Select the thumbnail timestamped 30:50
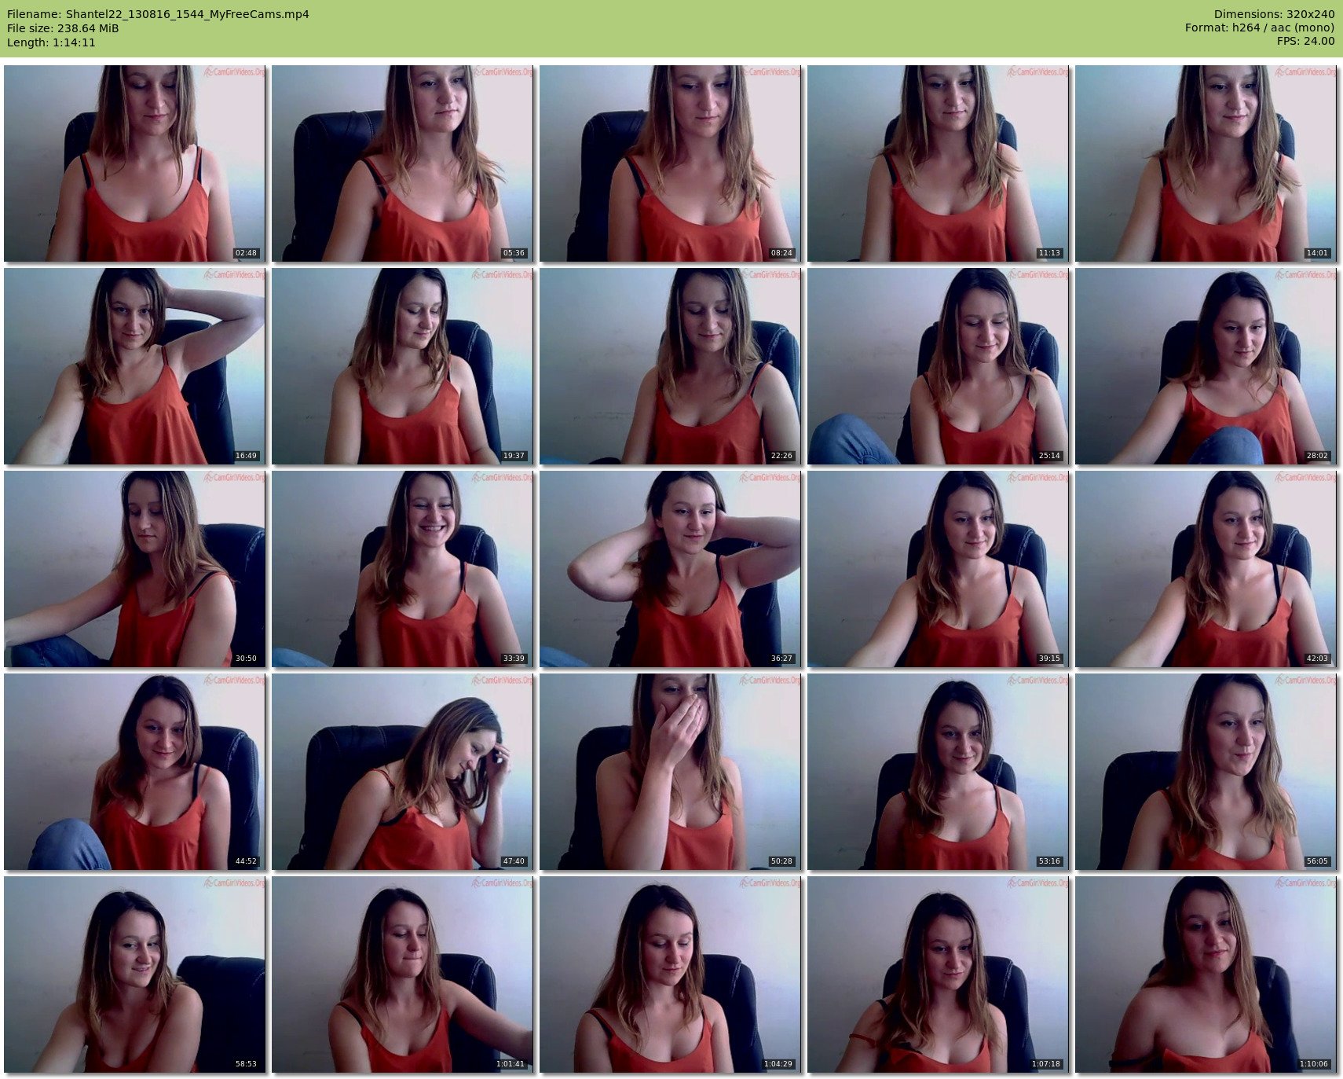This screenshot has width=1343, height=1079. coord(134,568)
